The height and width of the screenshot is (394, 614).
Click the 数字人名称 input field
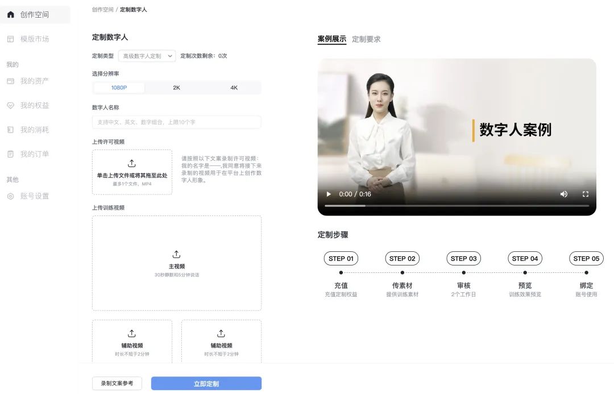tap(176, 122)
